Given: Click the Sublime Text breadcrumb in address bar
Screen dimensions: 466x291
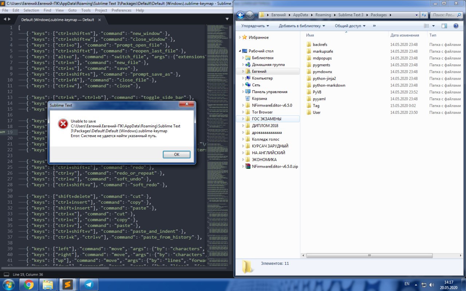Looking at the screenshot, I should pyautogui.click(x=351, y=15).
